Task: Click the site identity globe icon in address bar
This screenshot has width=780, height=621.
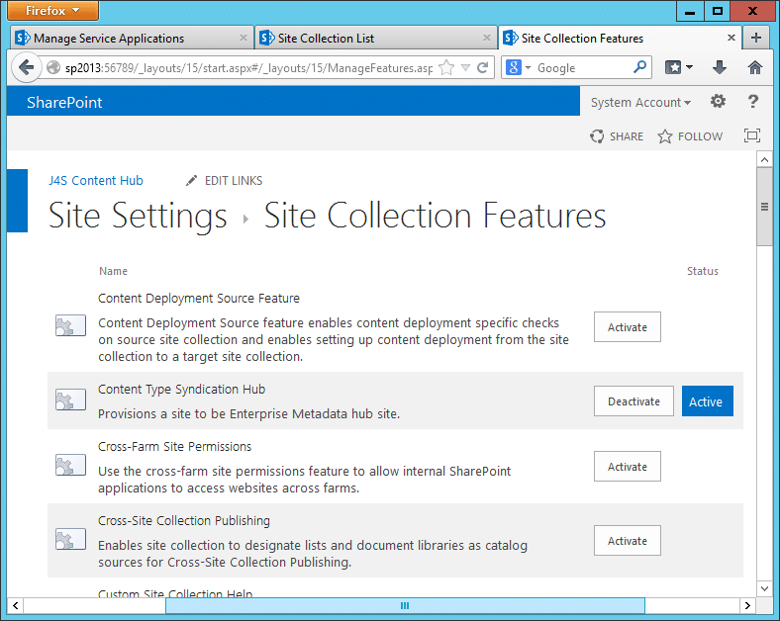Action: point(53,67)
